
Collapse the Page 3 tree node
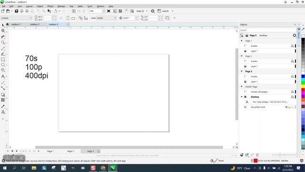tap(242, 71)
